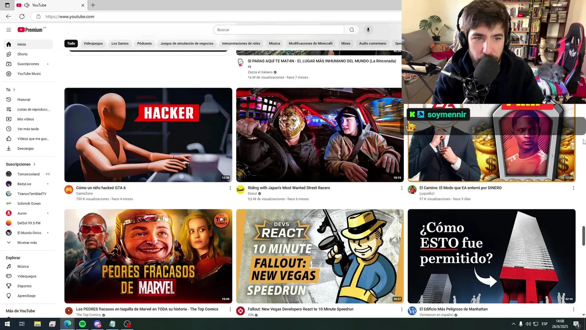Open options for Cómo un niño hackeó GTA 6

pyautogui.click(x=230, y=188)
